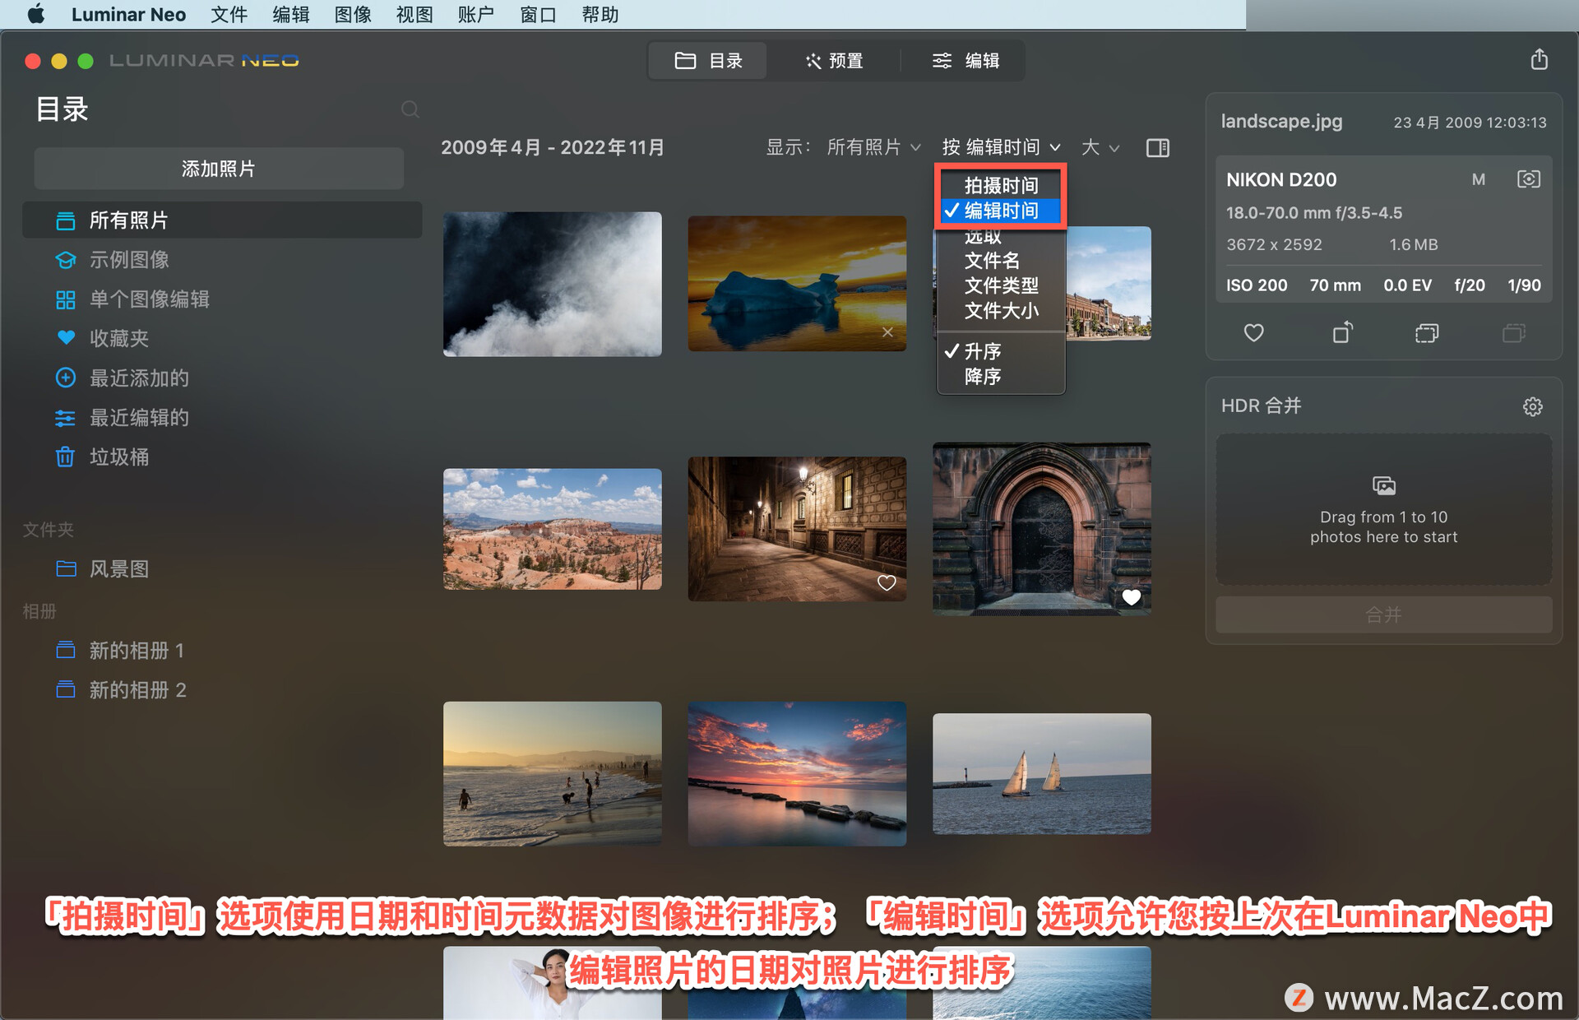Expand the 按 编辑时间 sort dropdown
This screenshot has width=1579, height=1020.
coord(1001,147)
